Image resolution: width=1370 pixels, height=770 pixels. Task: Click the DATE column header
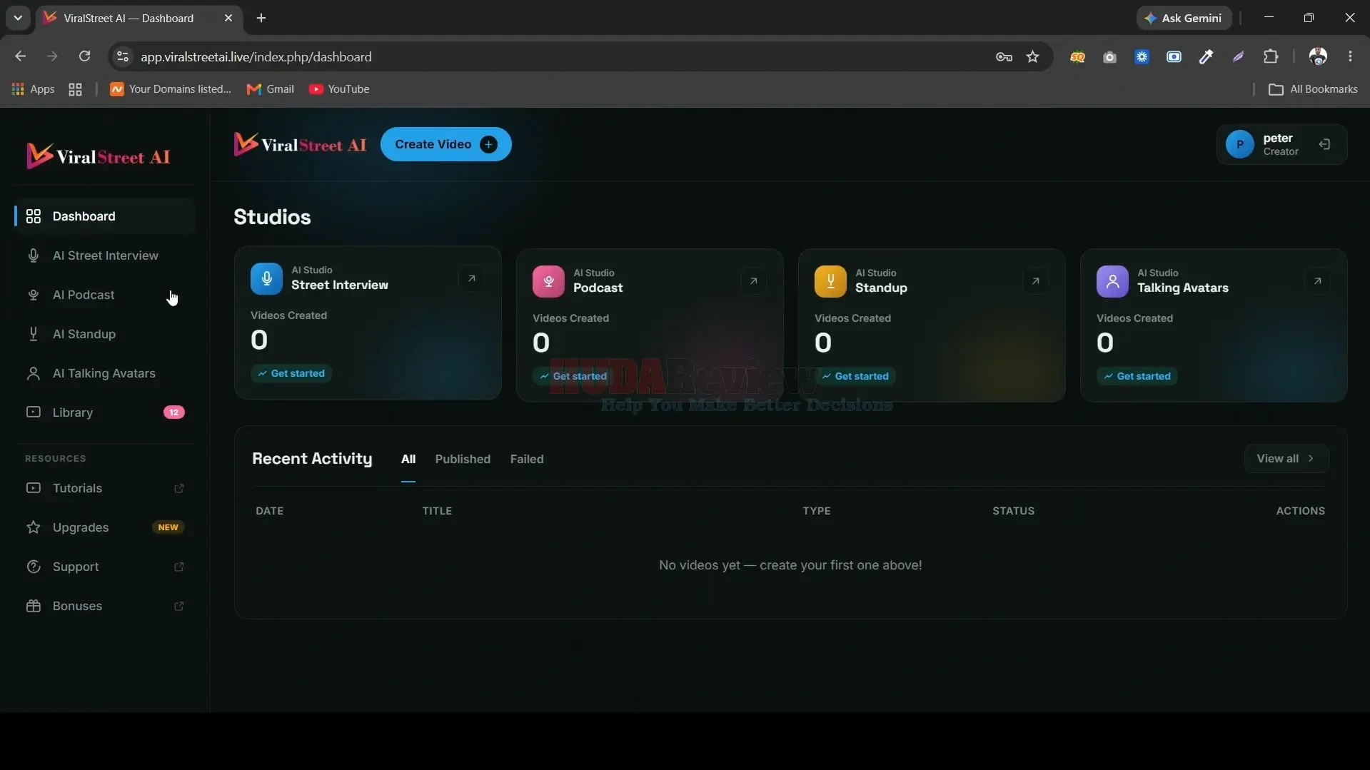click(x=270, y=511)
